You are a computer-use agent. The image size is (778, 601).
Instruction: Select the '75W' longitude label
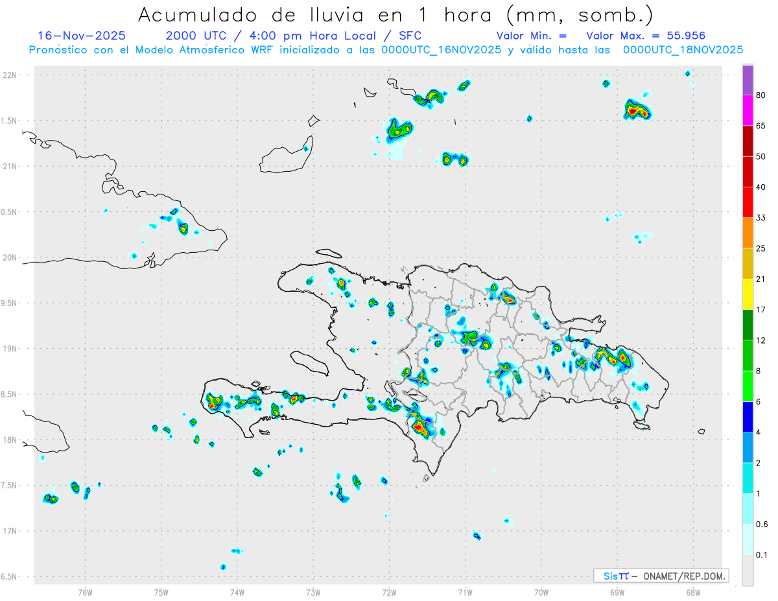click(x=161, y=592)
